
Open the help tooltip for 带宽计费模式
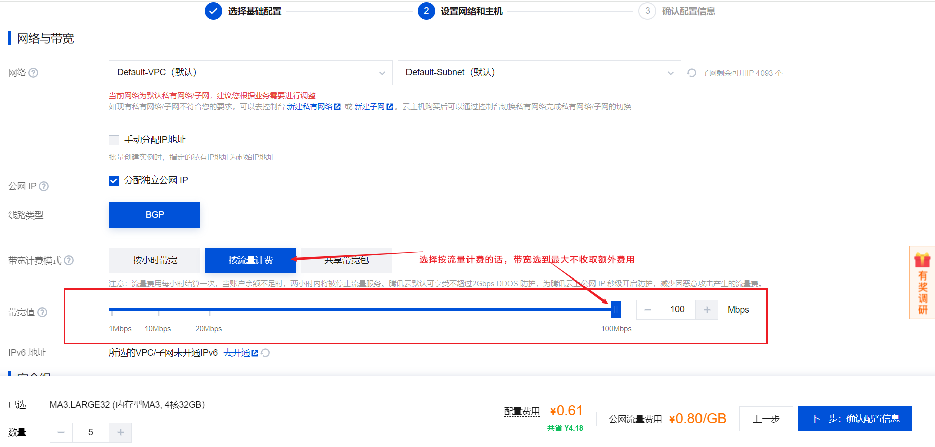tap(69, 260)
